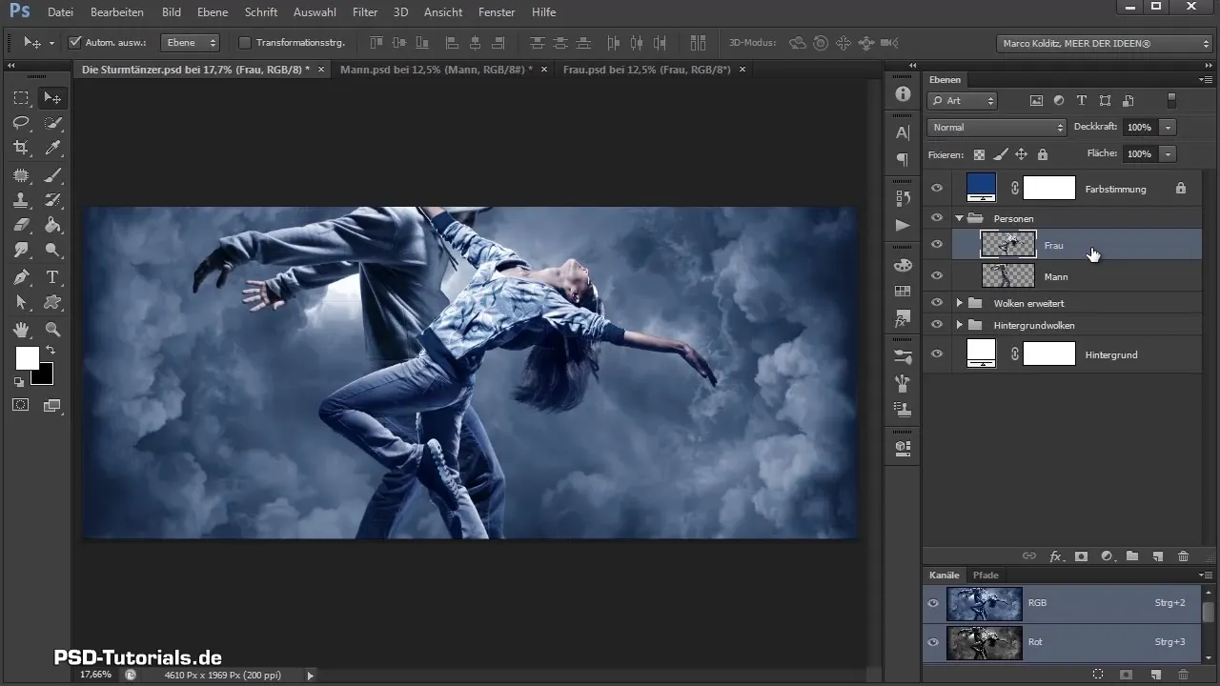Switch to the Frau.psd document tab
This screenshot has height=686, width=1220.
(x=647, y=70)
